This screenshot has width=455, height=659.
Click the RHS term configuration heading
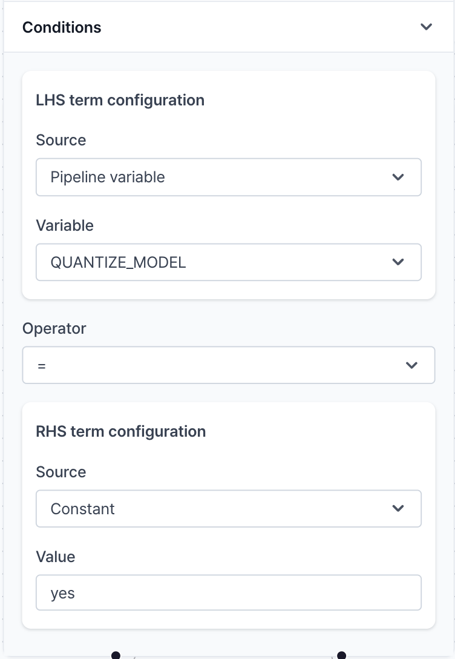coord(121,431)
